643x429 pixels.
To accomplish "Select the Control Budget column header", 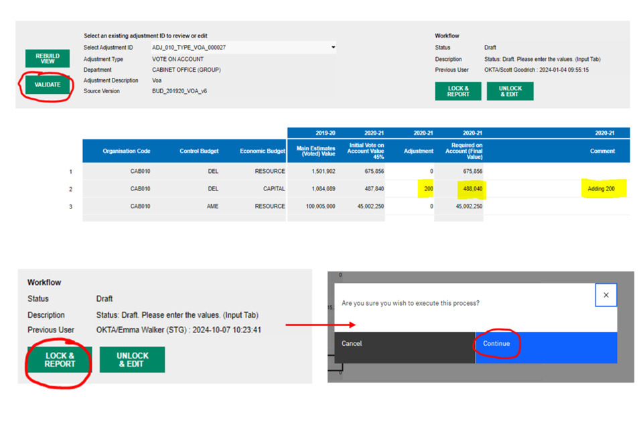I will click(x=199, y=151).
